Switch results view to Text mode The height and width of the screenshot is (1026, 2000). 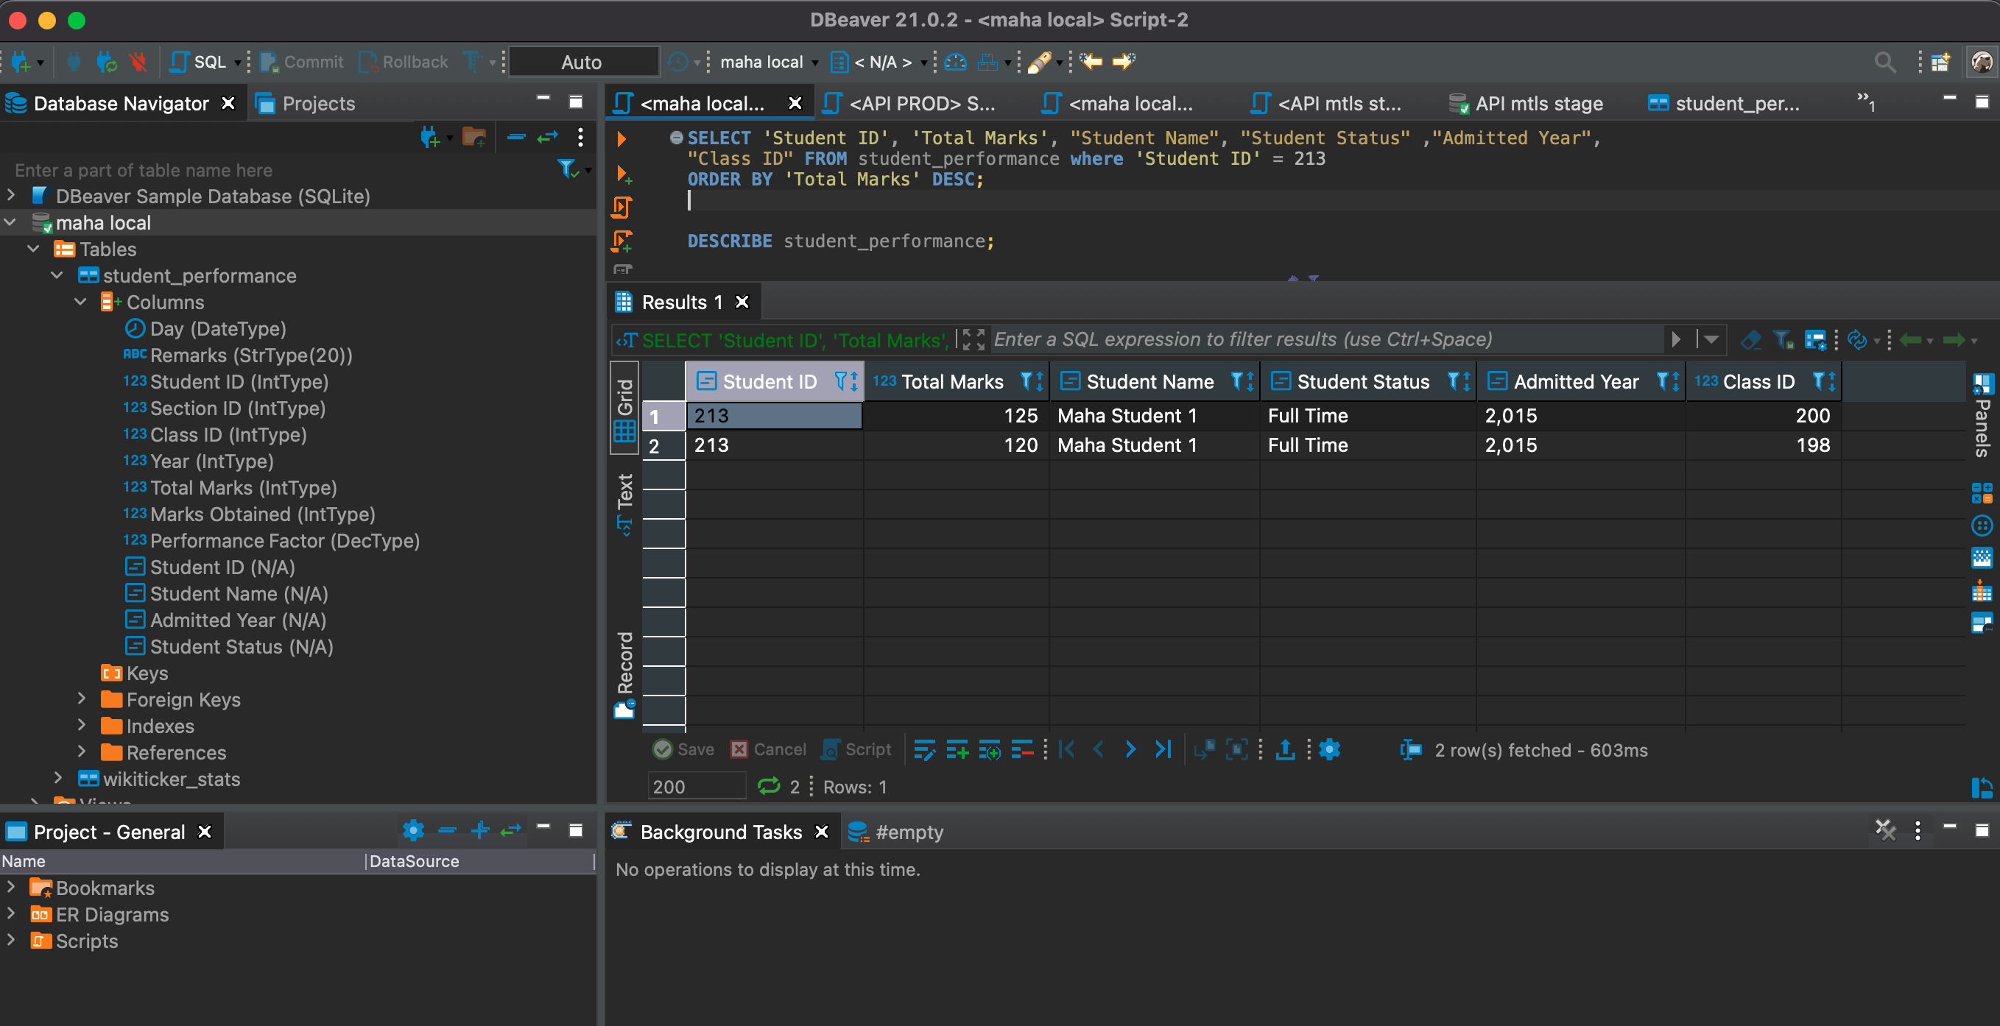pyautogui.click(x=625, y=504)
